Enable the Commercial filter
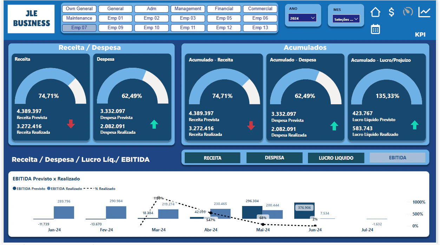This screenshot has height=245, width=440. [260, 9]
